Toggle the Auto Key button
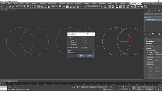Image resolution: width=162 pixels, height=91 pixels. click(x=139, y=87)
